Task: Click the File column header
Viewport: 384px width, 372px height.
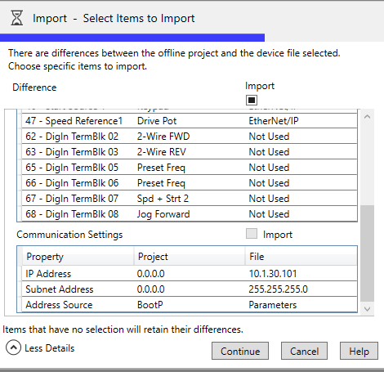Action: (301, 257)
